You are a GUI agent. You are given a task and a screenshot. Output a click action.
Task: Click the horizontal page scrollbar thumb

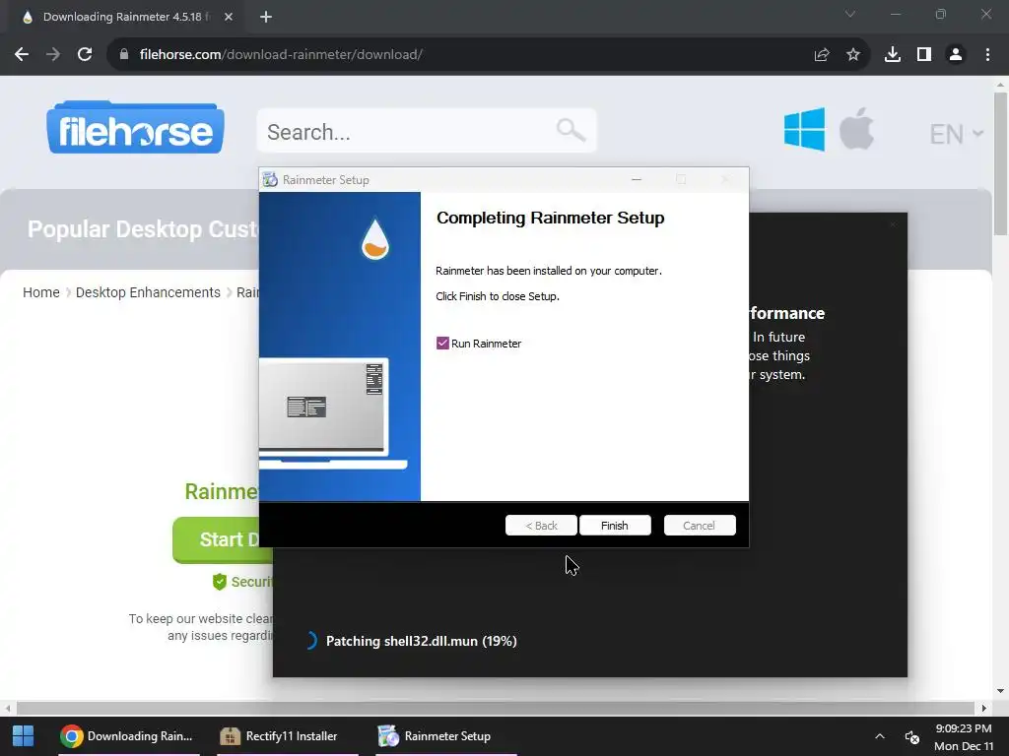coord(494,708)
